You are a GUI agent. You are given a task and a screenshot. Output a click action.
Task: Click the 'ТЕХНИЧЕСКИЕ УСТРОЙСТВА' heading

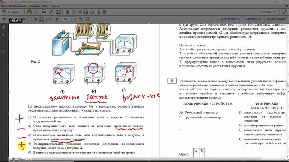pos(208,104)
